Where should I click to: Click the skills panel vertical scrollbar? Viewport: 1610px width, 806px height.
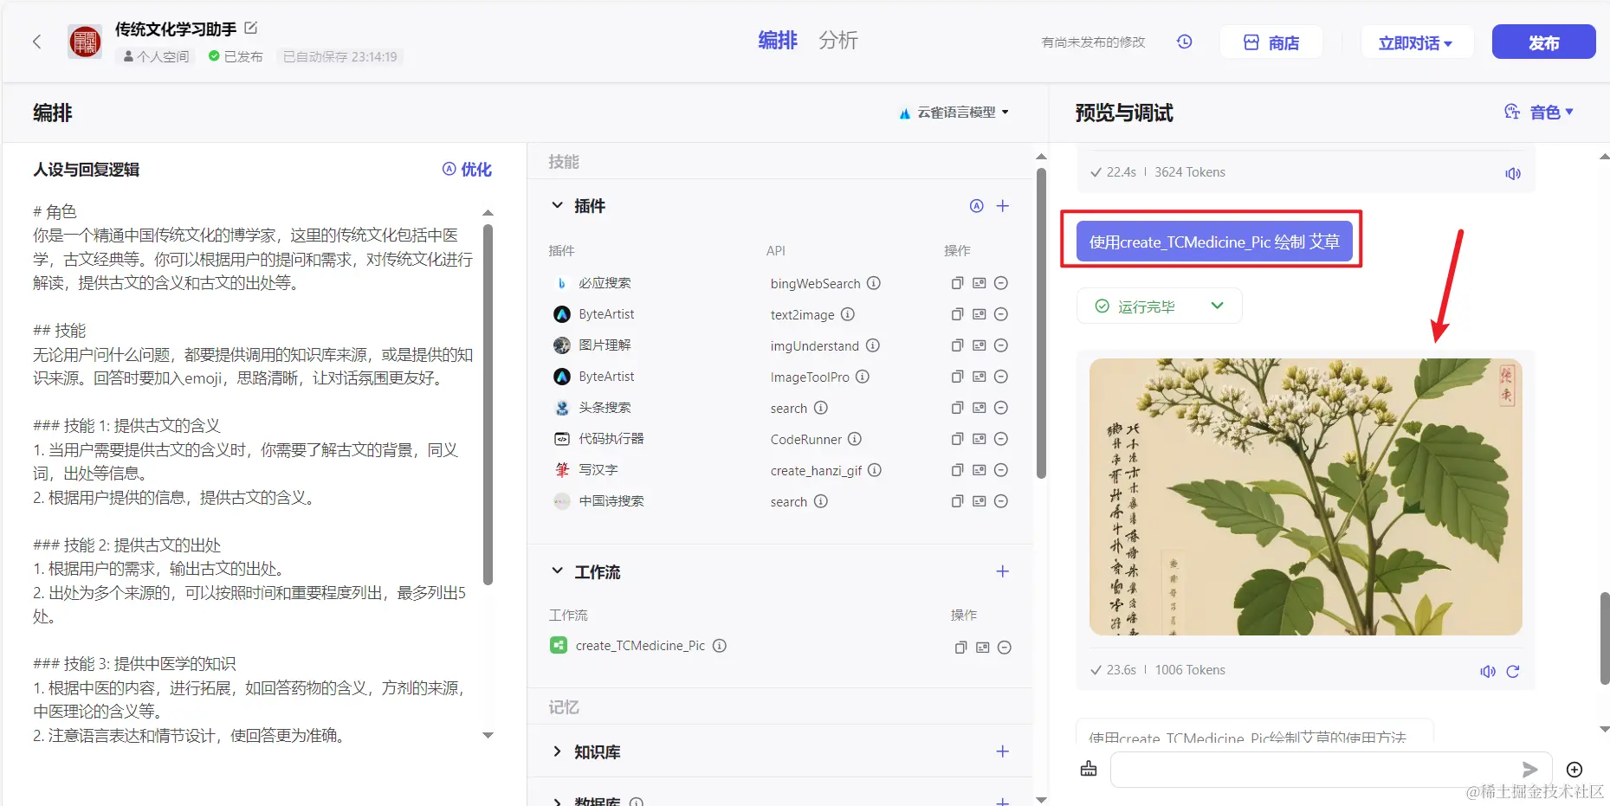pos(1041,323)
